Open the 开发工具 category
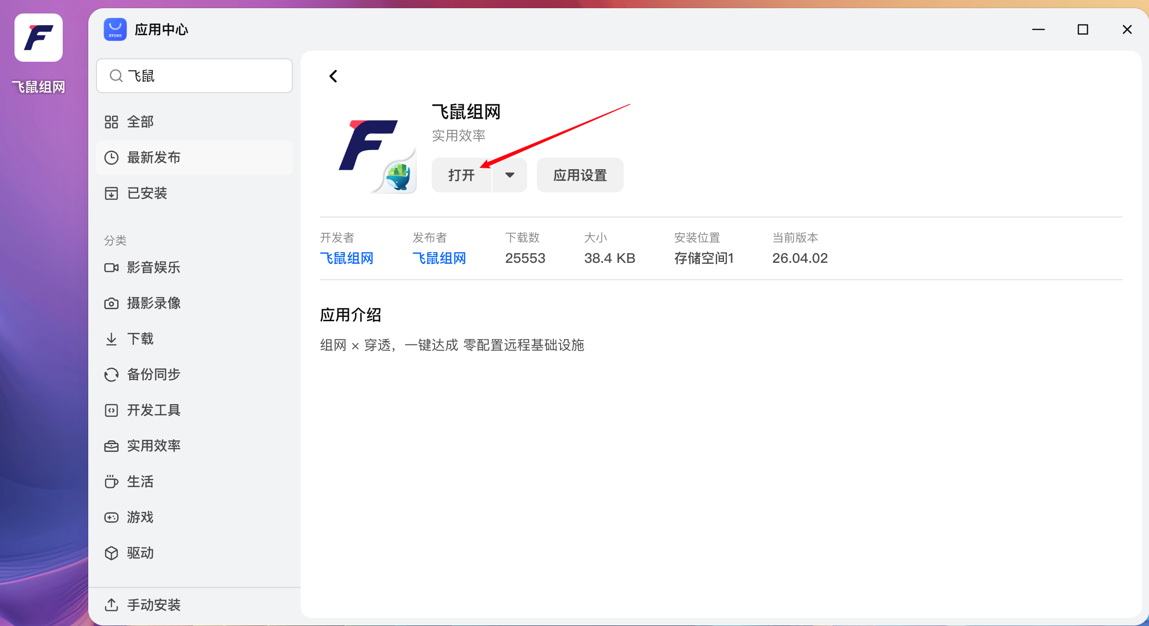Image resolution: width=1149 pixels, height=626 pixels. click(x=194, y=410)
